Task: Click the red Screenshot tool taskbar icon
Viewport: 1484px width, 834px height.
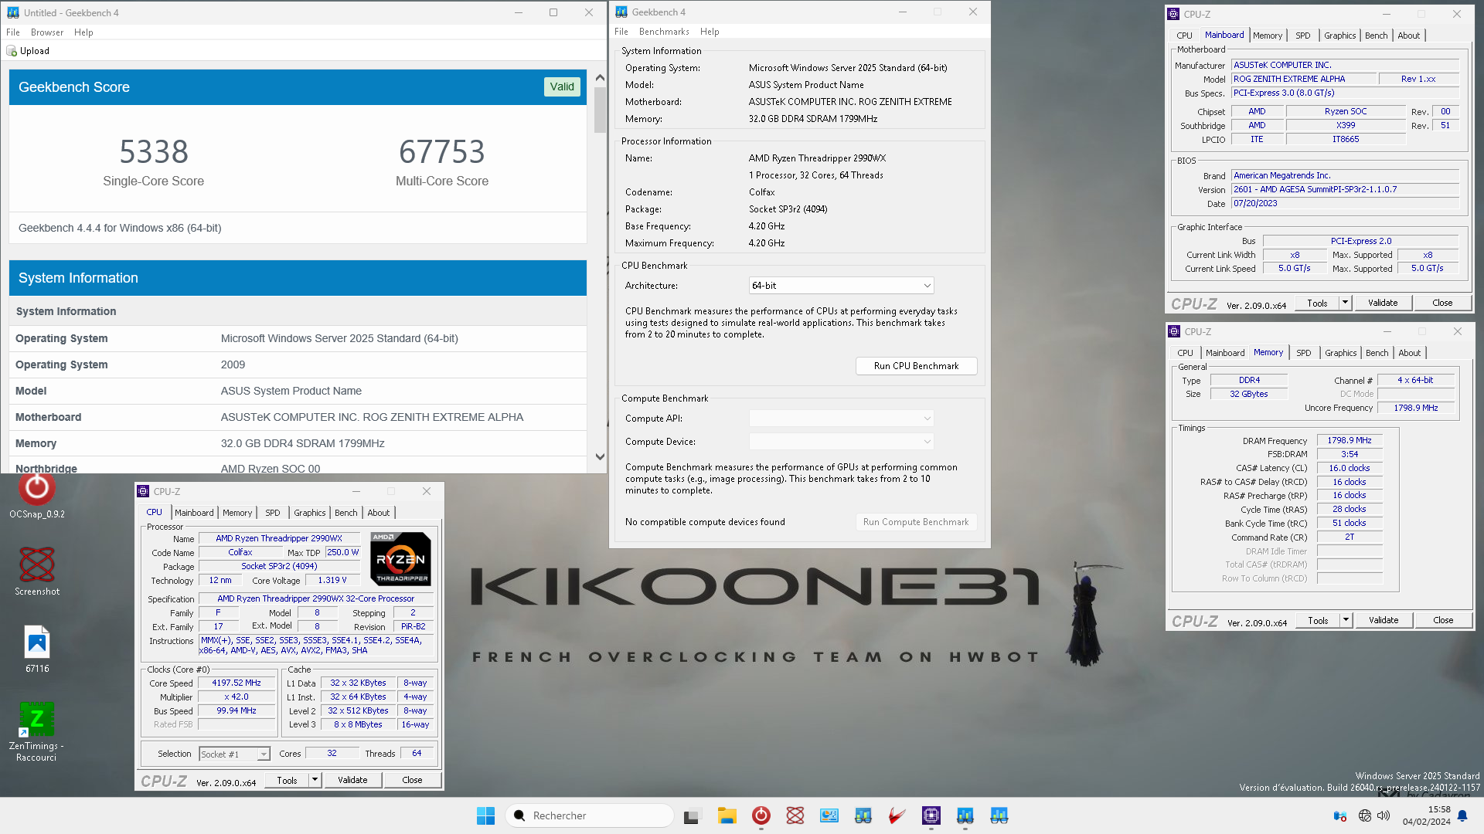Action: coord(795,815)
